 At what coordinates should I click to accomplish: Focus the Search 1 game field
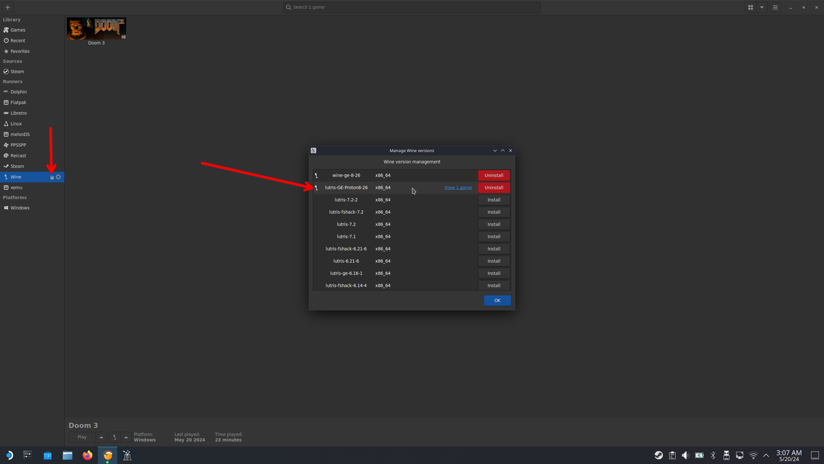(412, 7)
